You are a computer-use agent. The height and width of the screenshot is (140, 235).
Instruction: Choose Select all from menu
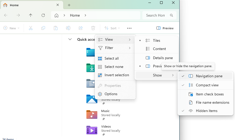[x=115, y=58]
